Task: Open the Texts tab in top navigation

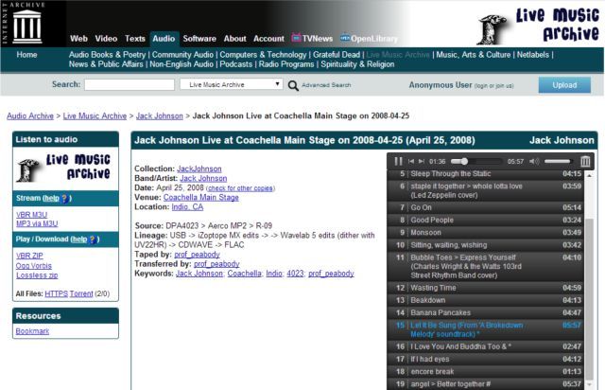Action: [x=135, y=39]
